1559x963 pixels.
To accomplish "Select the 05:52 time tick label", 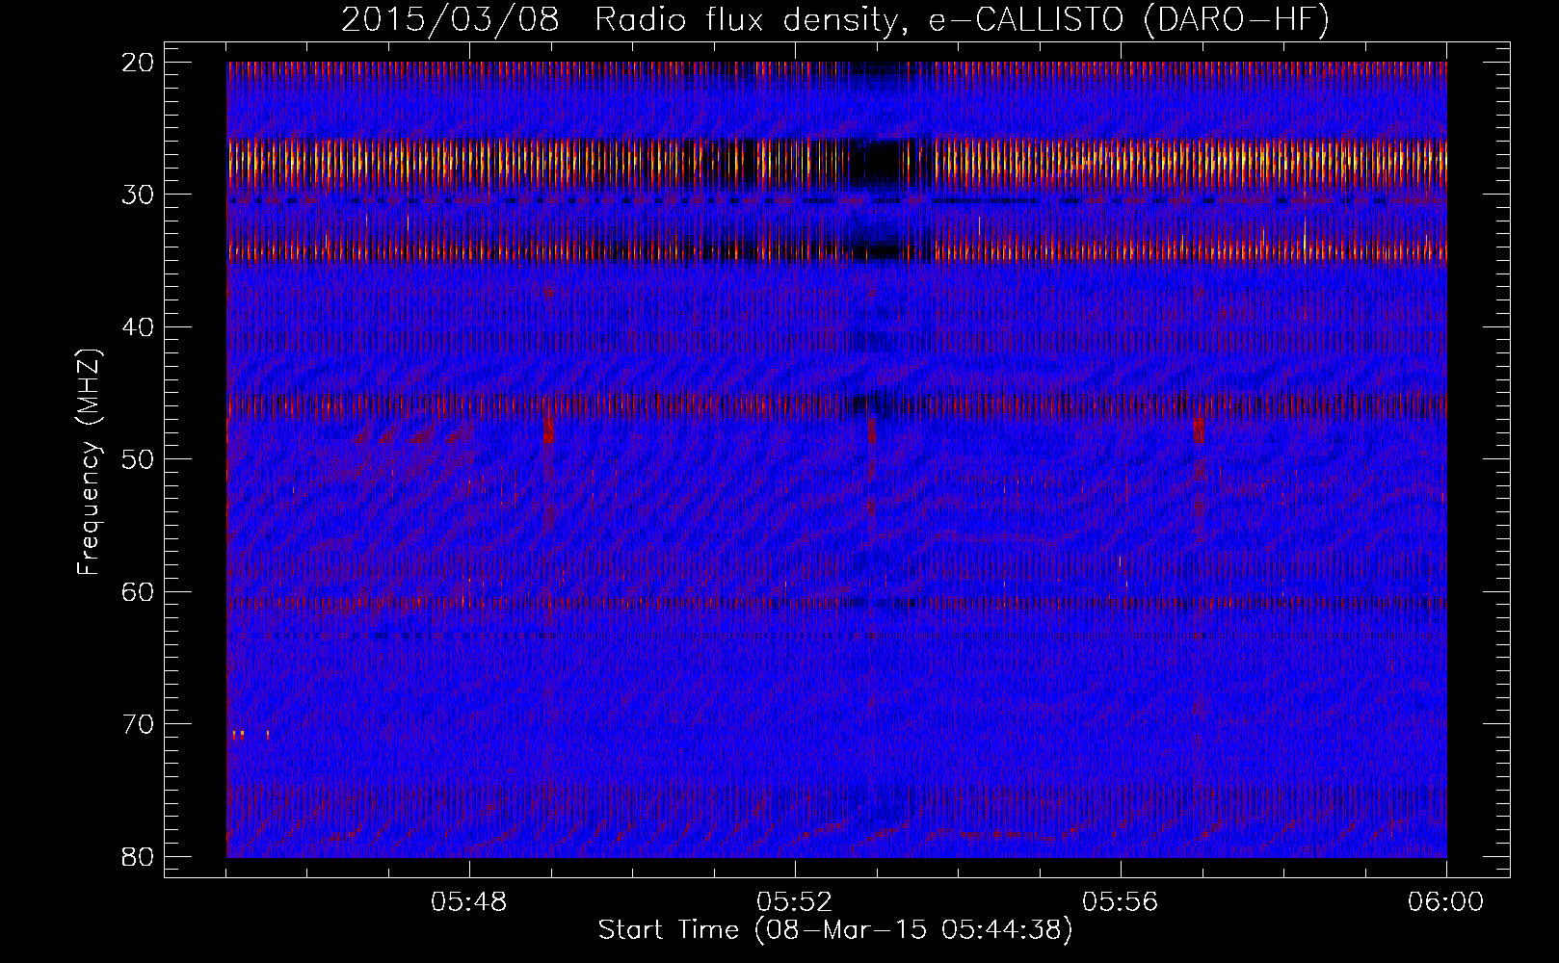I will (x=795, y=902).
